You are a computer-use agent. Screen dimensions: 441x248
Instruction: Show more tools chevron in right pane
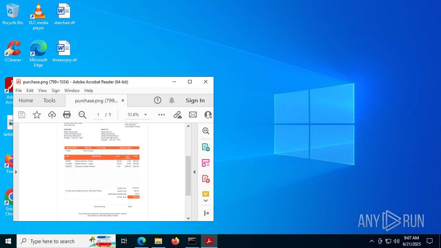(x=206, y=201)
